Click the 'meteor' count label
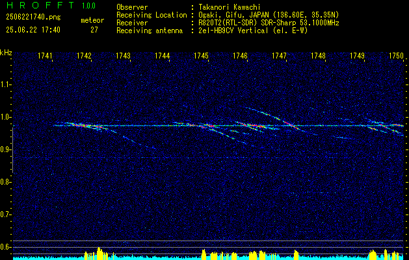 (x=92, y=20)
